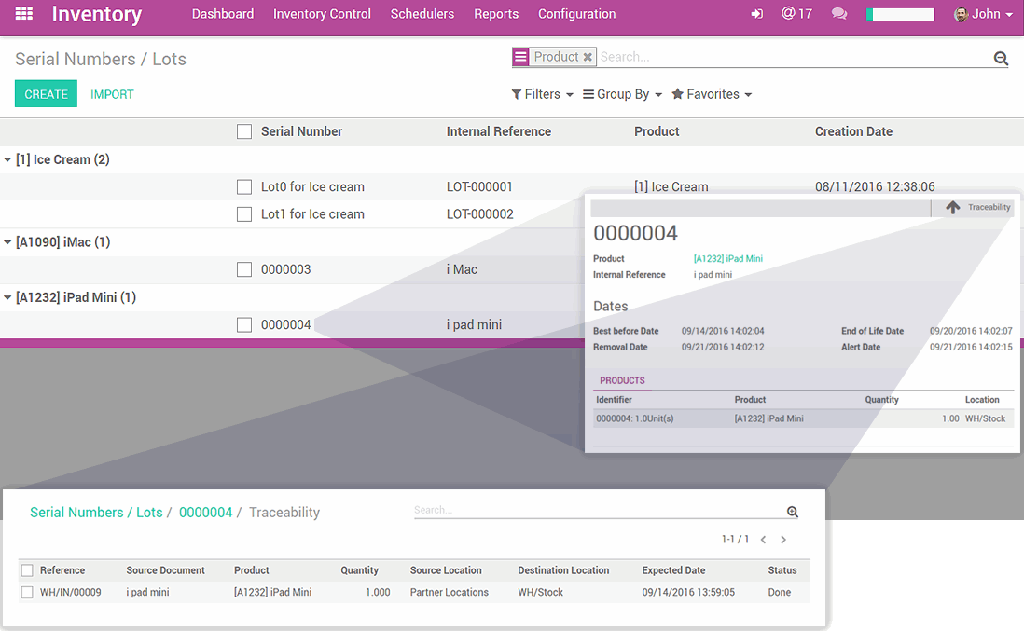Sort by Internal Reference column header
Viewport: 1024px width, 631px height.
pos(499,131)
